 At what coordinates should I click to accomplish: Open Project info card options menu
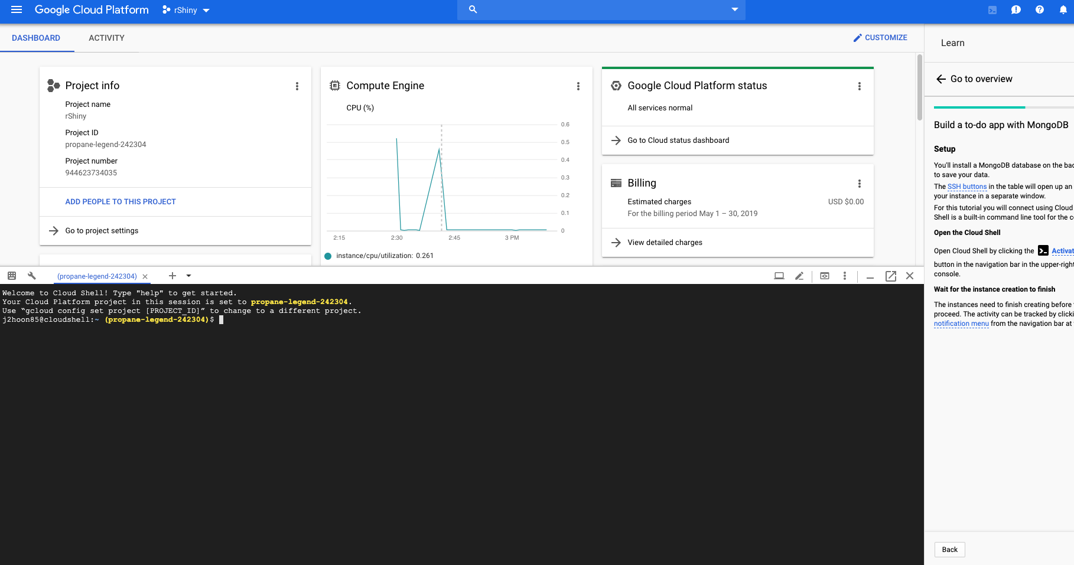(x=297, y=86)
